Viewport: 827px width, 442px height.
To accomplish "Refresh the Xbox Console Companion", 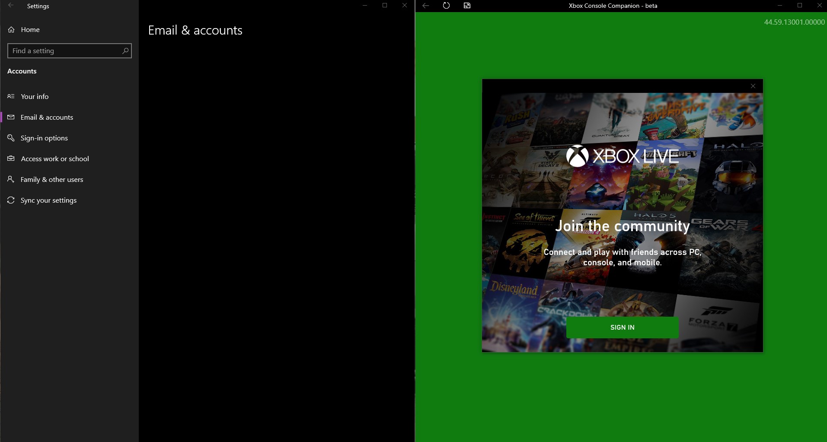I will [x=446, y=6].
